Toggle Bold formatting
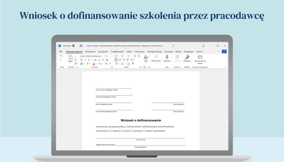The height and width of the screenshot is (162, 284). click(x=81, y=60)
